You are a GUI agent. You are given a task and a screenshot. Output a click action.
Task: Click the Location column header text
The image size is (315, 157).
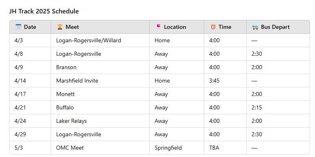[175, 27]
